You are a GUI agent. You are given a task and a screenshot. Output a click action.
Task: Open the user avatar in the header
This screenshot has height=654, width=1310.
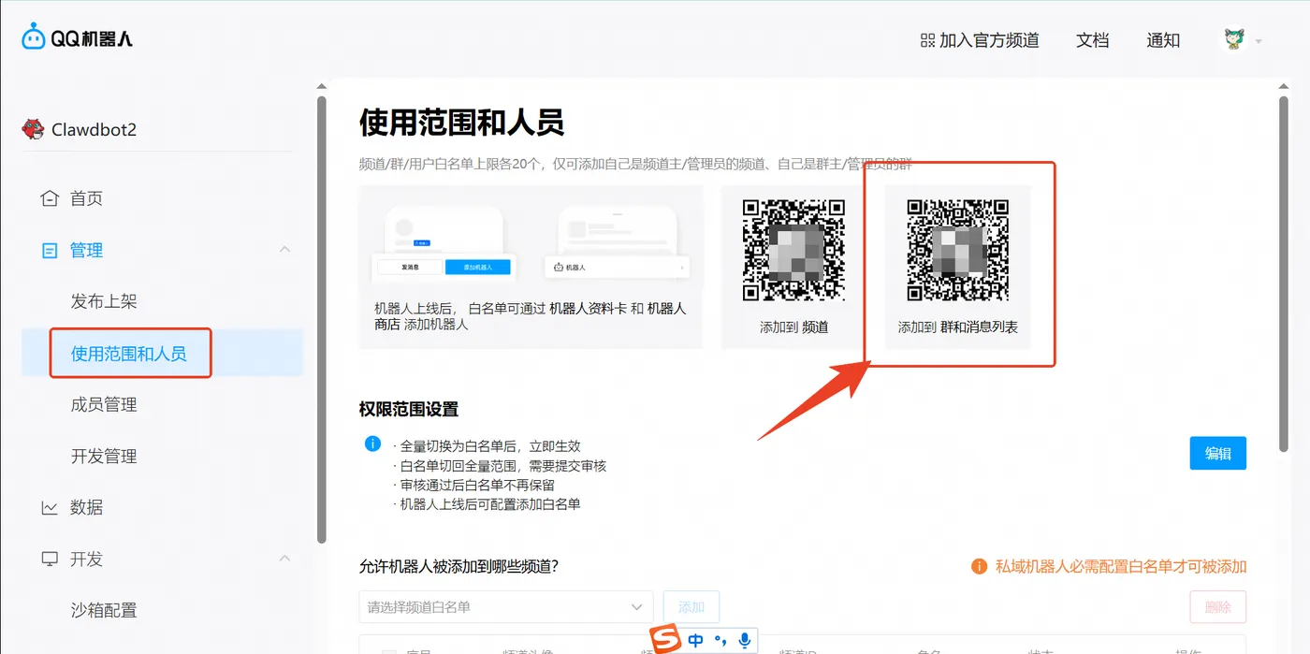point(1234,39)
